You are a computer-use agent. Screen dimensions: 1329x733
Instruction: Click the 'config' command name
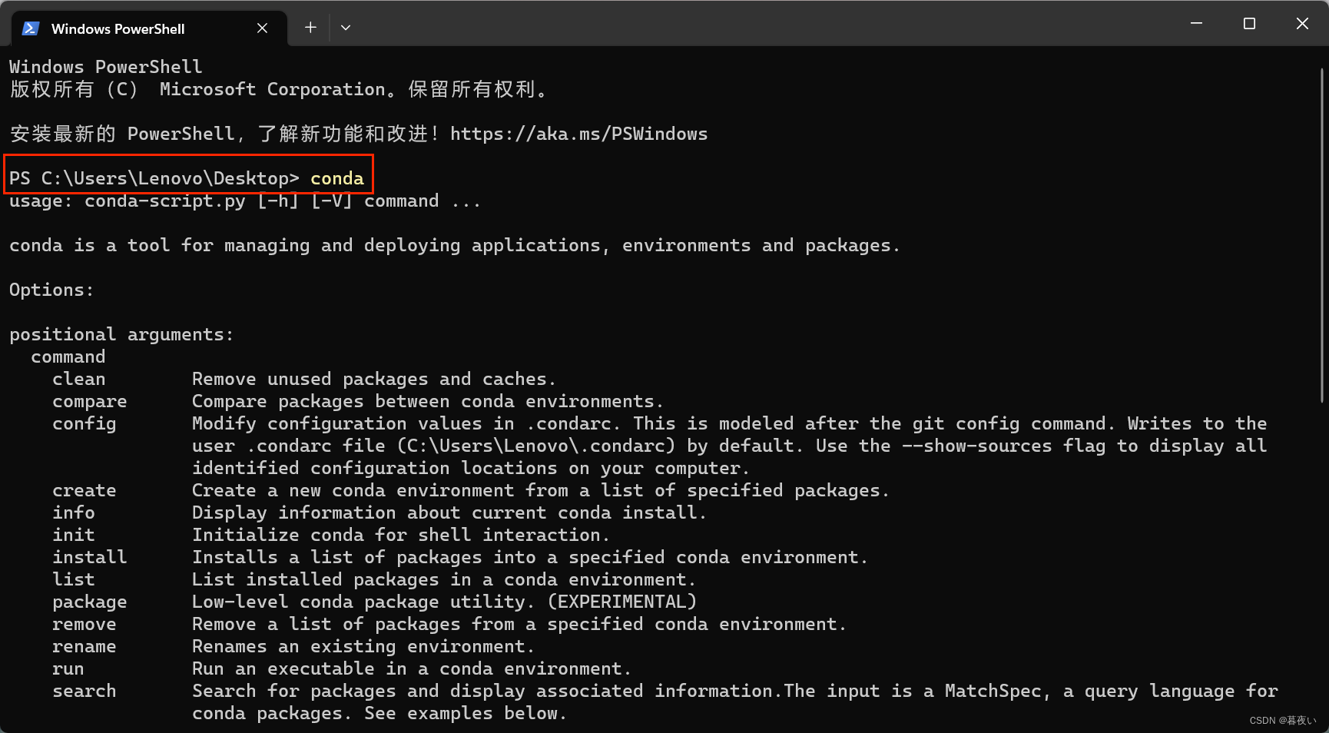[85, 424]
